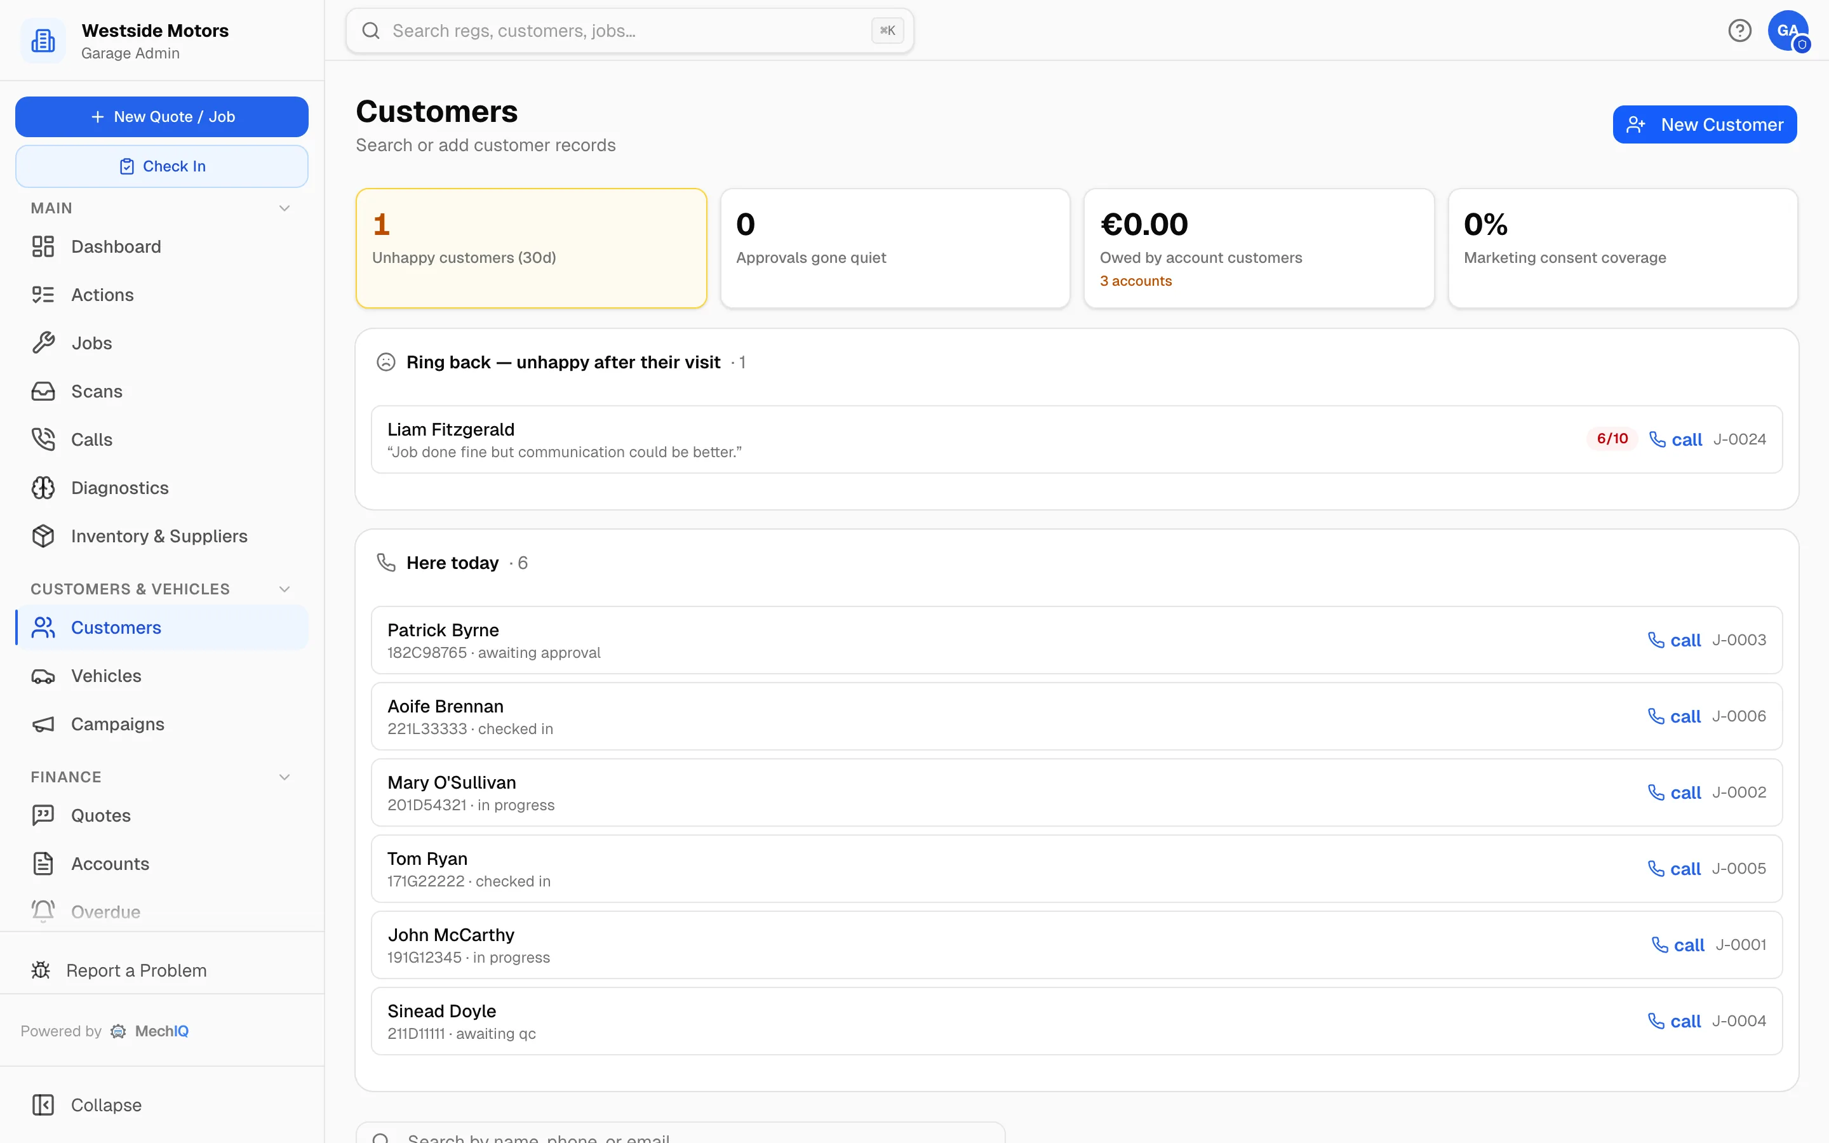Screen dimensions: 1829x1143
Task: Open job J-0001 for John McCarthy
Action: [x=1741, y=945]
